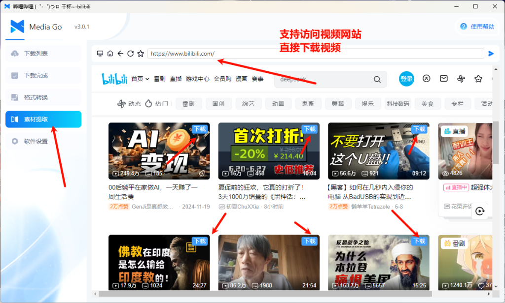The image size is (505, 303).
Task: Click the desktop monitor icon in the address toolbar
Action: click(100, 54)
